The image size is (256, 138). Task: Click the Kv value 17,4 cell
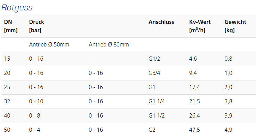[x=194, y=87]
